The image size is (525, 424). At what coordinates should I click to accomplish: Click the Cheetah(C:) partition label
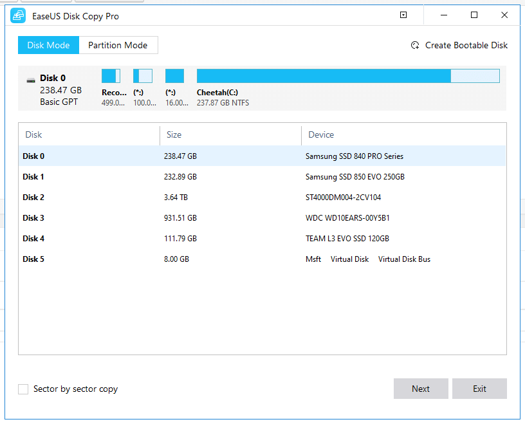(217, 93)
